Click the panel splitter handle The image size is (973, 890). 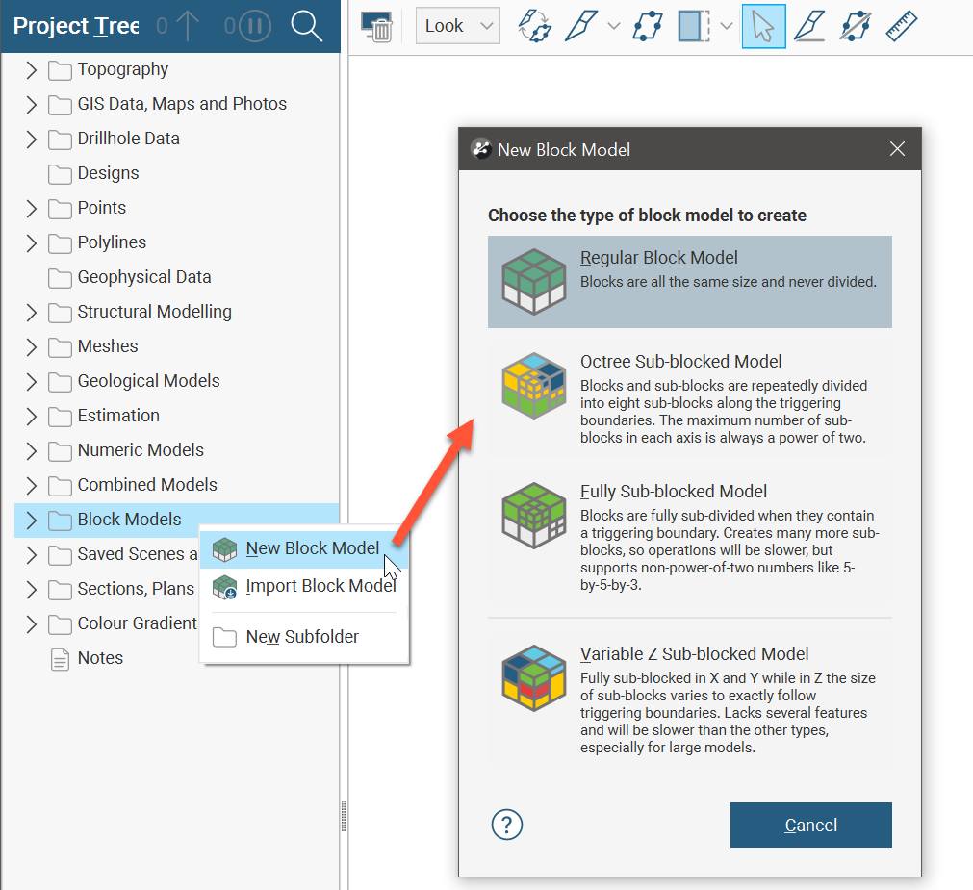[344, 816]
